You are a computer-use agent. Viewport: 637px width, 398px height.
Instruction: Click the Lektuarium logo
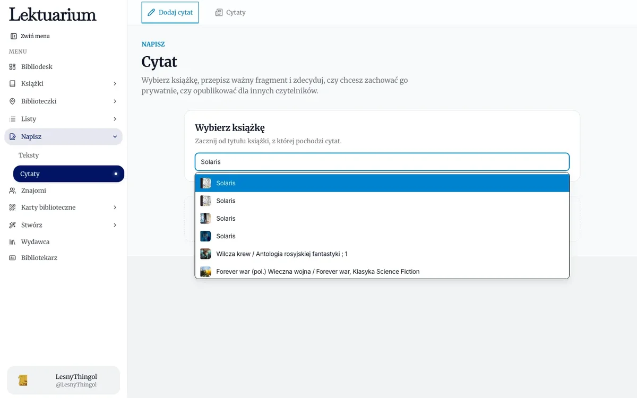pyautogui.click(x=53, y=14)
